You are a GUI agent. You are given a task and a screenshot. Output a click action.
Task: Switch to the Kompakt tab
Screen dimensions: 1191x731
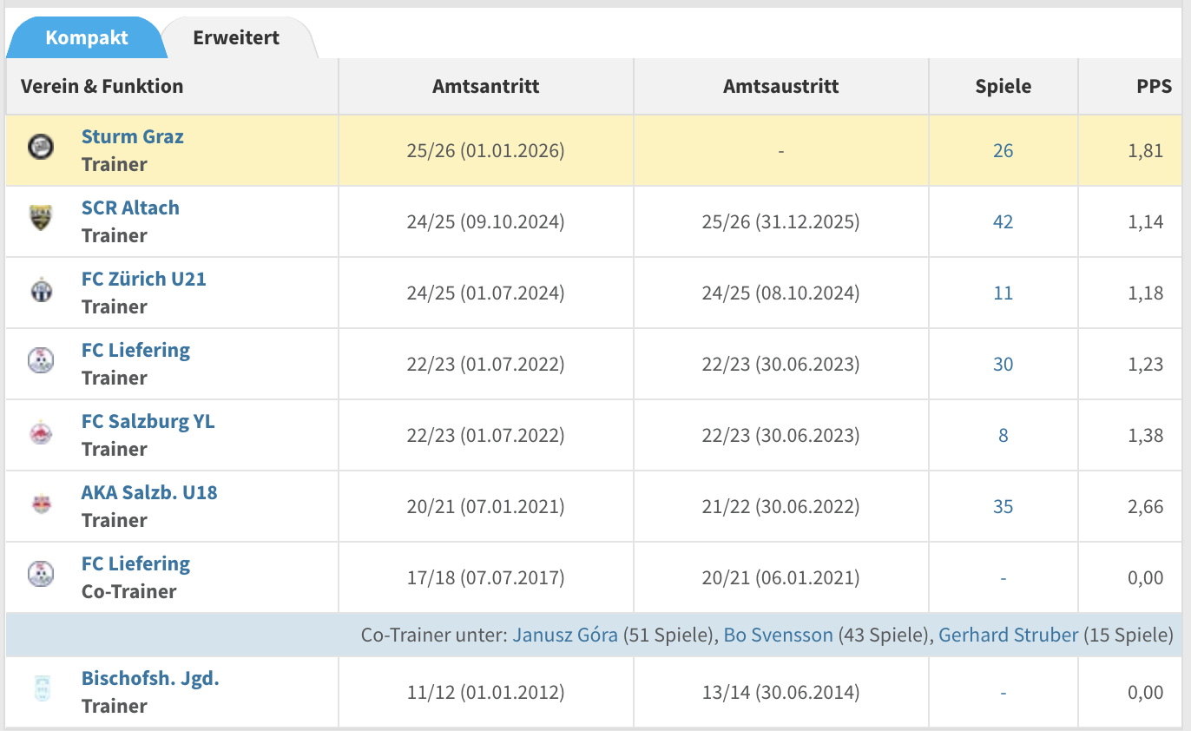coord(87,38)
